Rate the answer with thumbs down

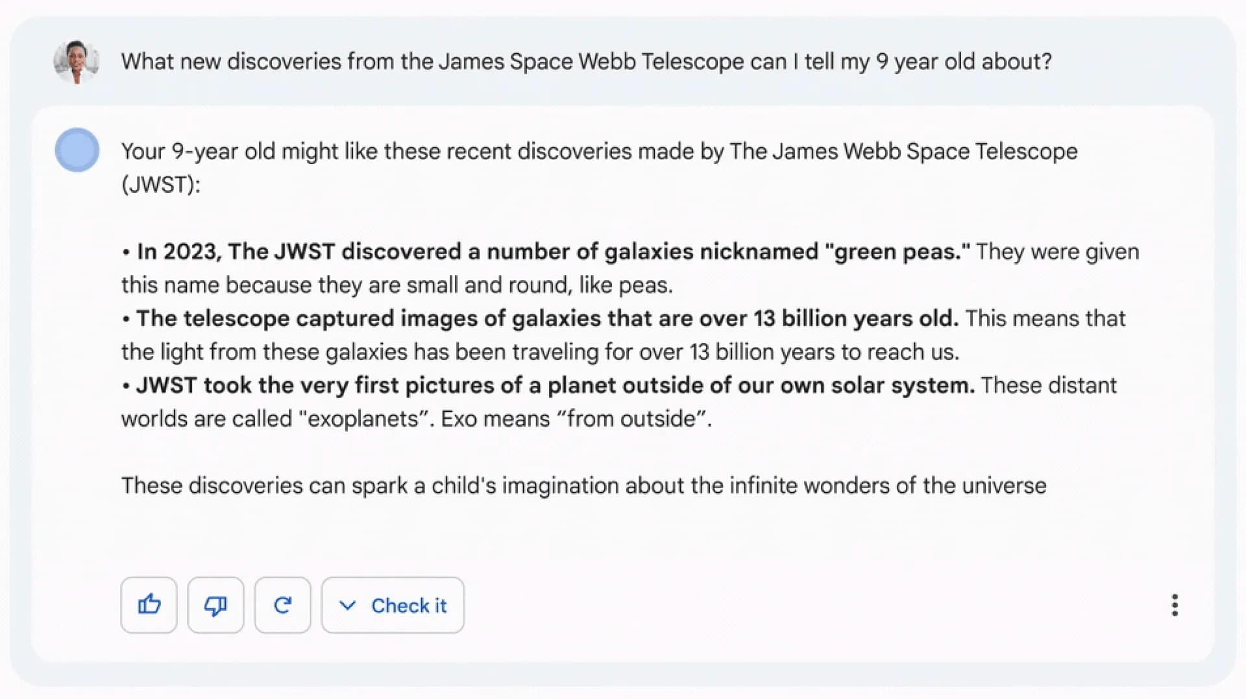(215, 605)
